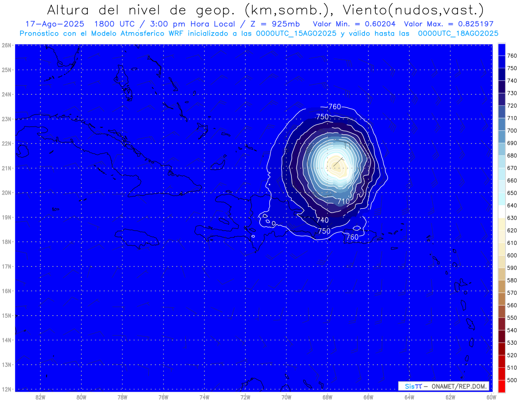The height and width of the screenshot is (403, 522).
Task: Click the 14N latitude label
Action: pos(6,340)
